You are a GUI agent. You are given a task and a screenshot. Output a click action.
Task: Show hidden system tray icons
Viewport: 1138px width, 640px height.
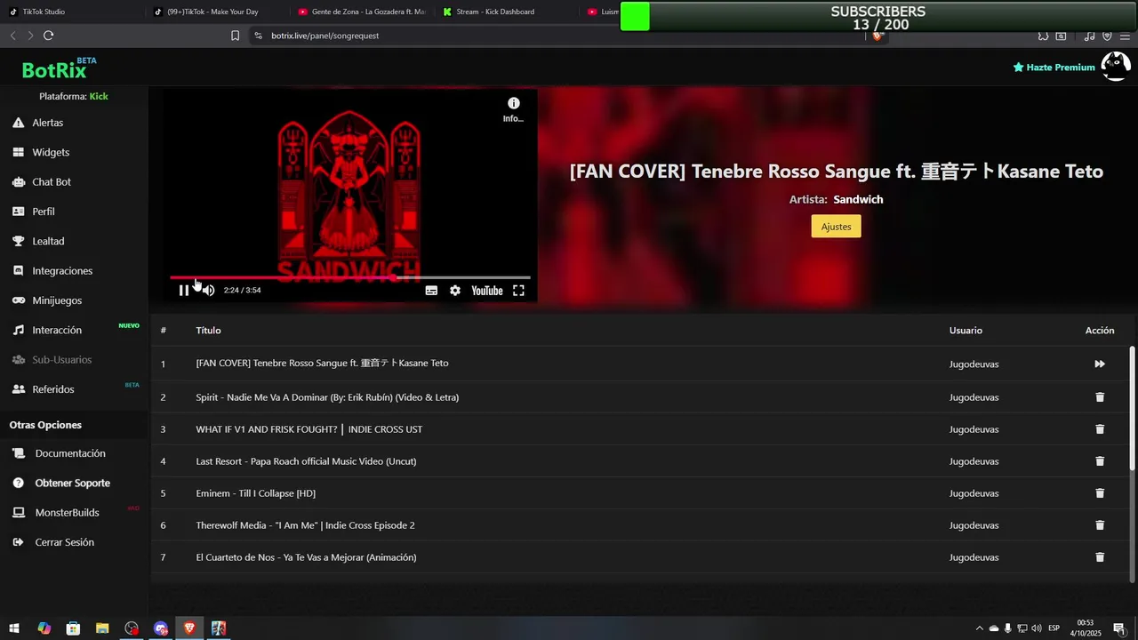click(980, 628)
